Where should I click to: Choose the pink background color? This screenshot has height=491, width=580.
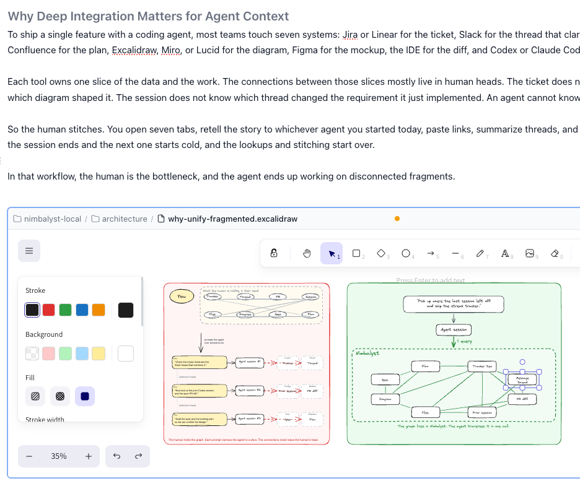pyautogui.click(x=48, y=354)
